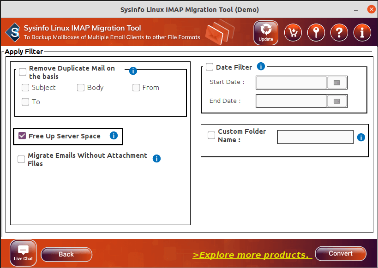The image size is (378, 268).
Task: Click info icon beside Date Filter
Action: click(x=261, y=66)
